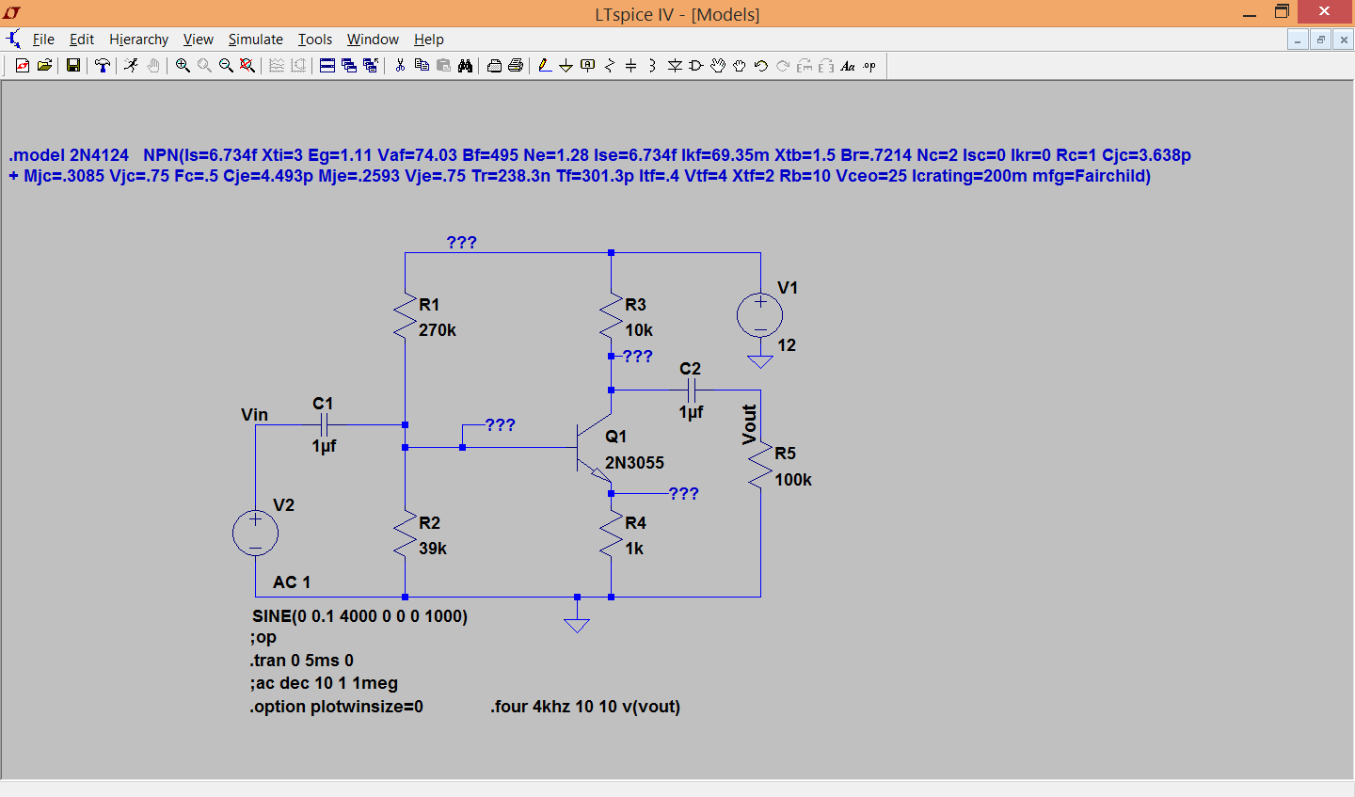Open the Help menu

[x=428, y=40]
